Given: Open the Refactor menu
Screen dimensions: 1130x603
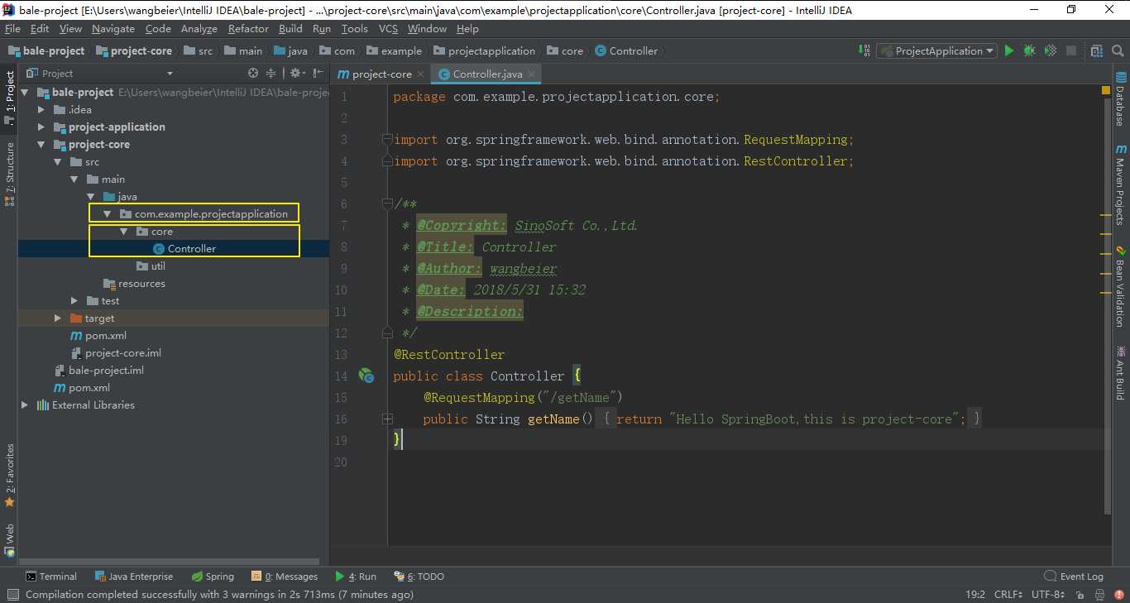Looking at the screenshot, I should [248, 29].
